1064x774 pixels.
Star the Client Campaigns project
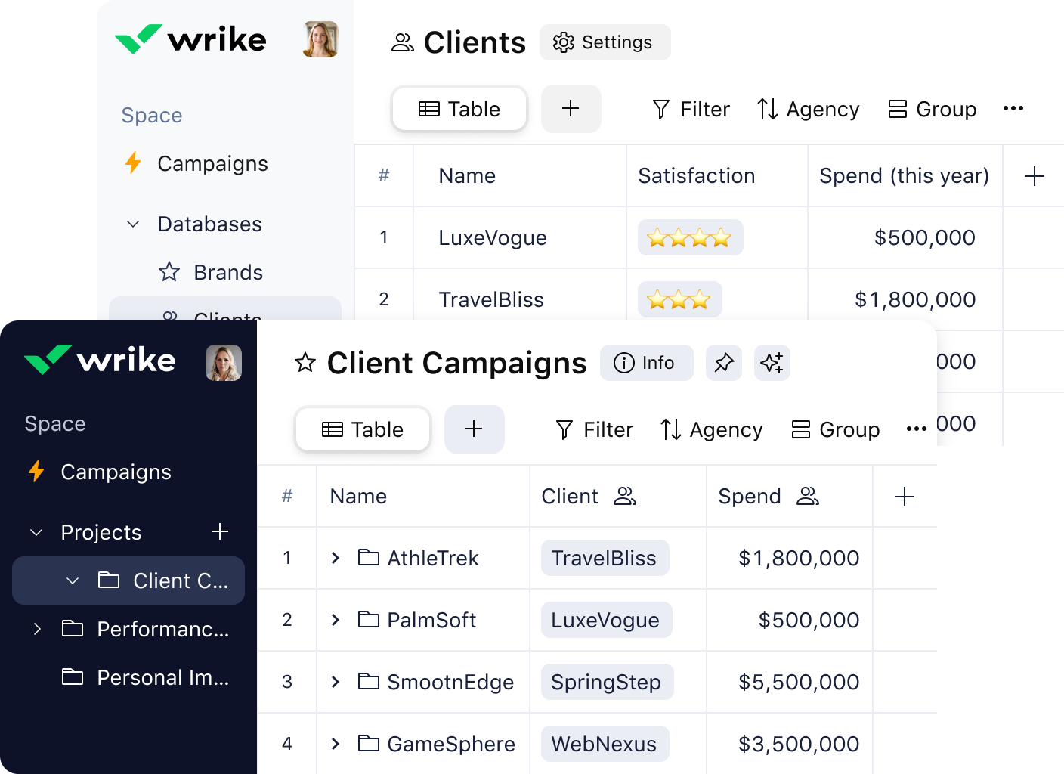coord(305,363)
